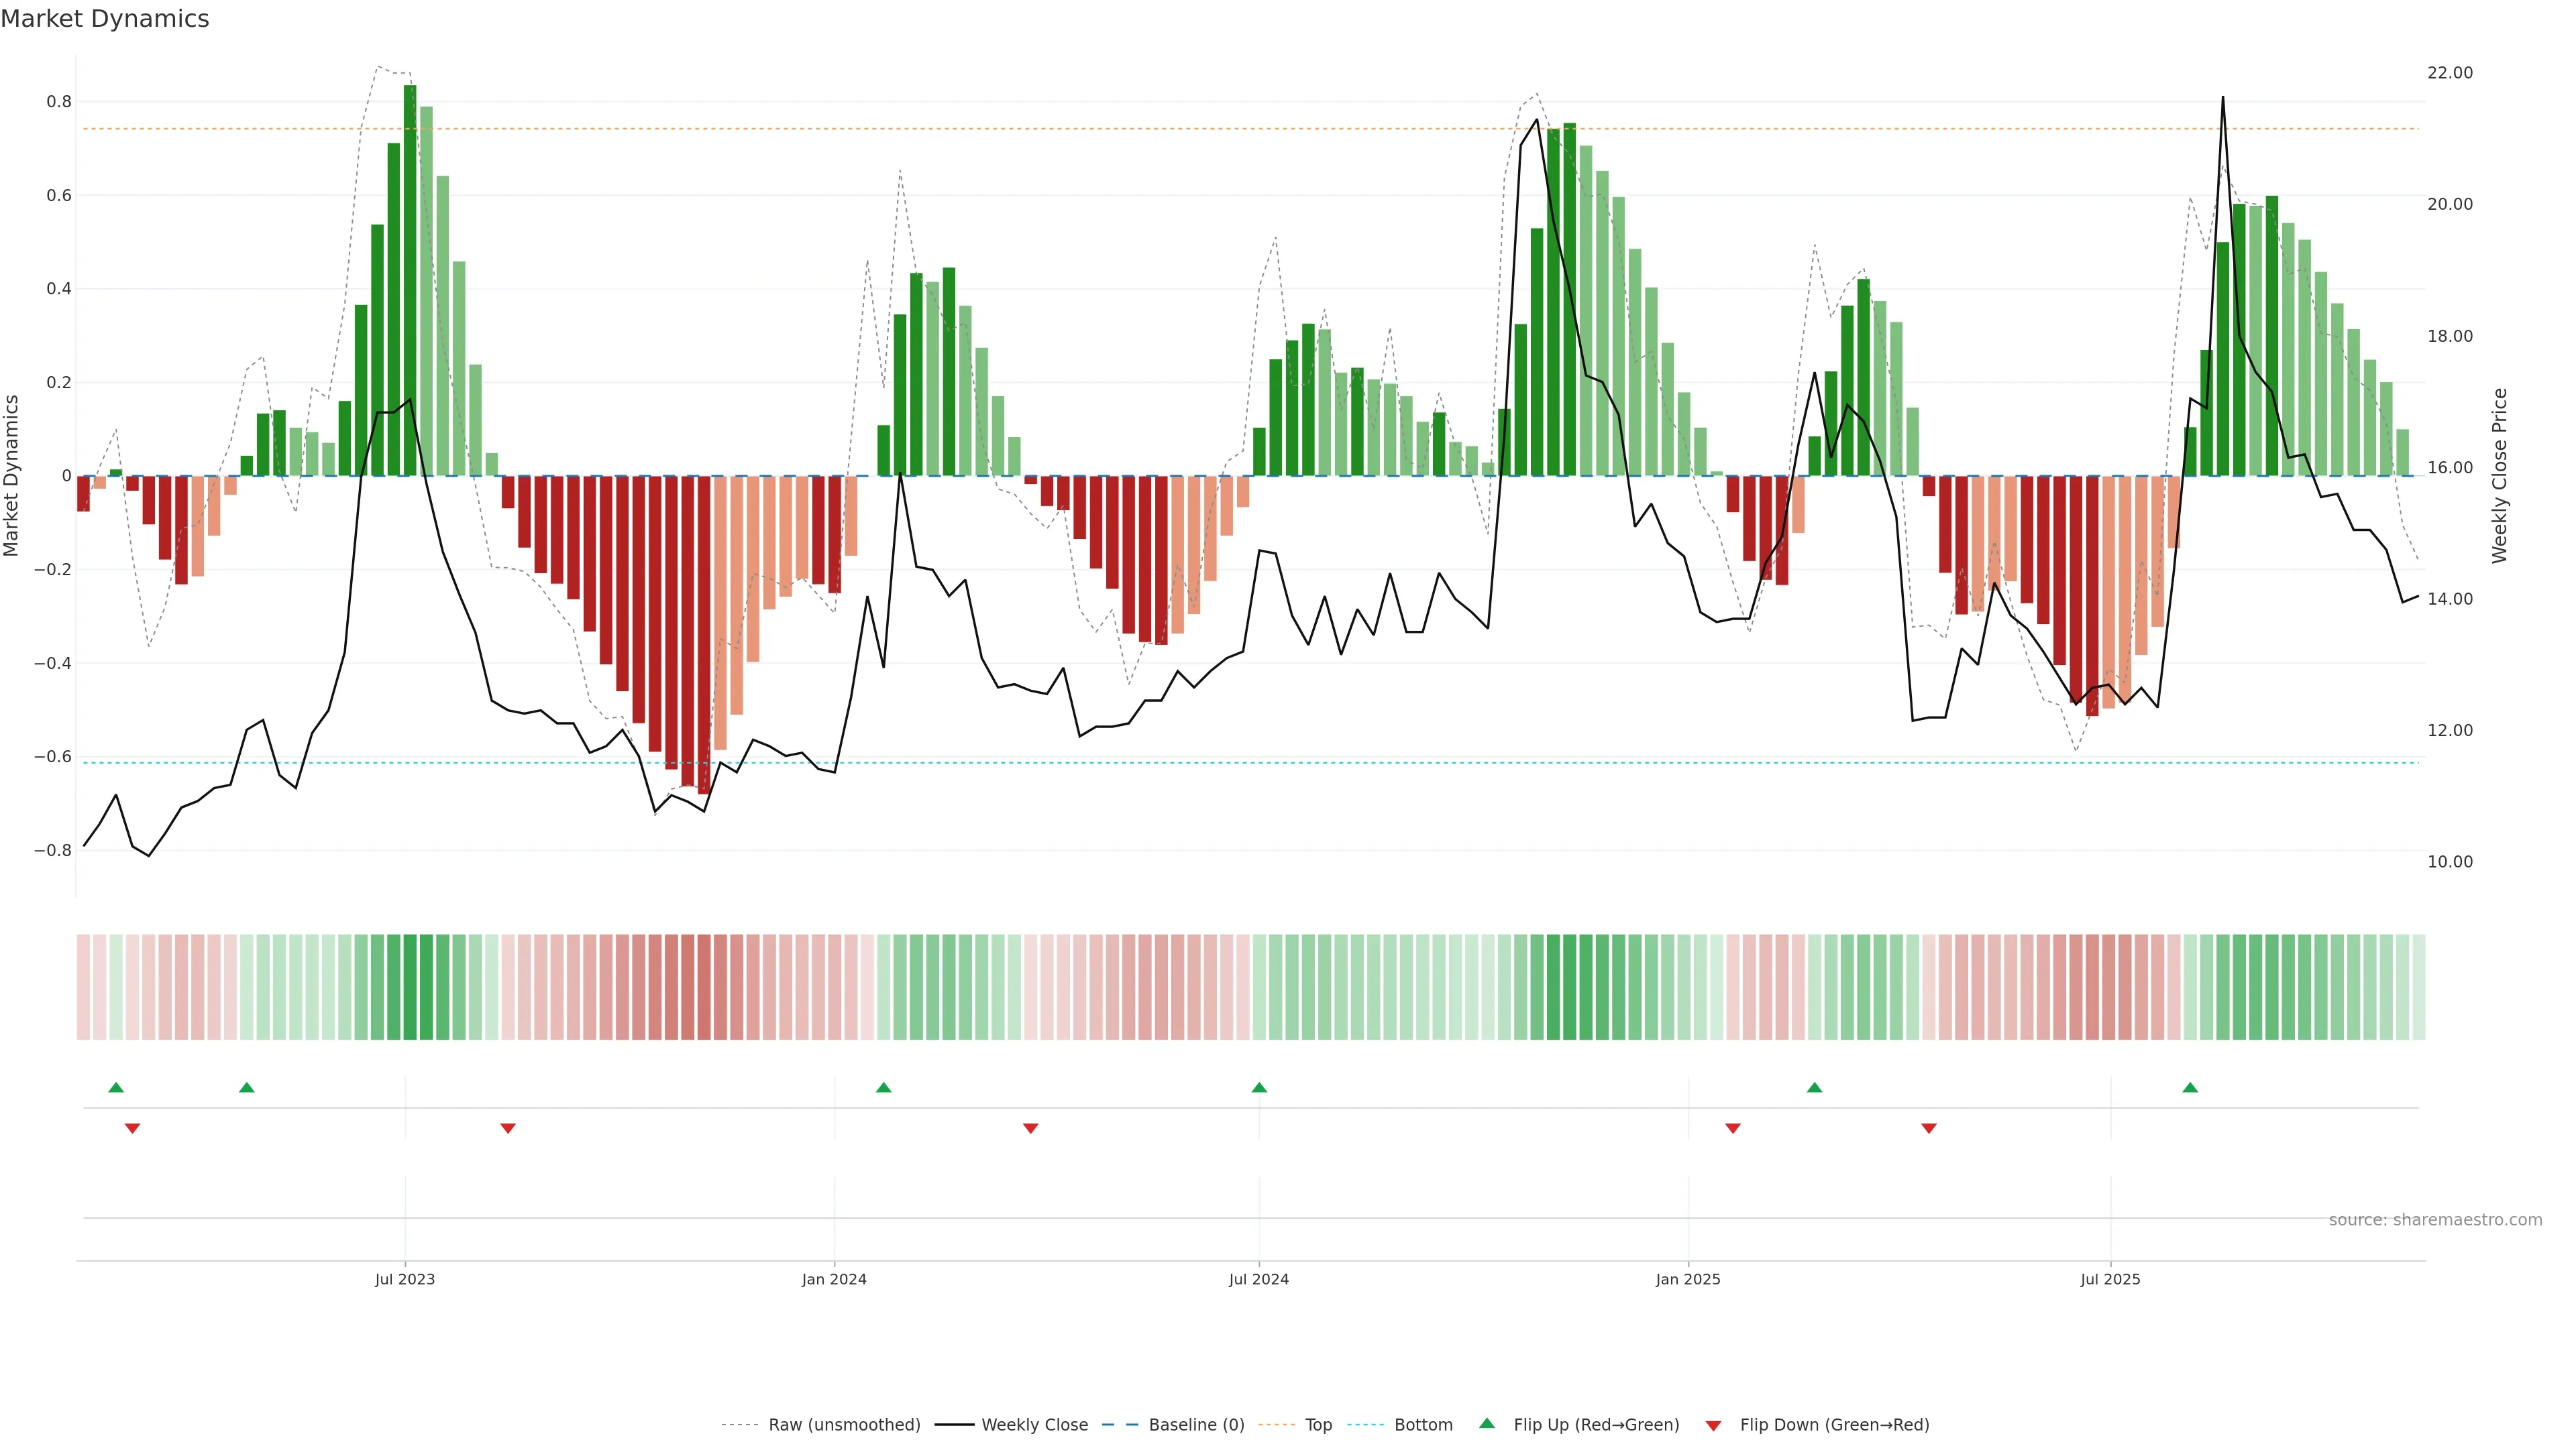This screenshot has height=1448, width=2576.
Task: Click the tallest green bar in mid-2023
Action: click(x=410, y=280)
